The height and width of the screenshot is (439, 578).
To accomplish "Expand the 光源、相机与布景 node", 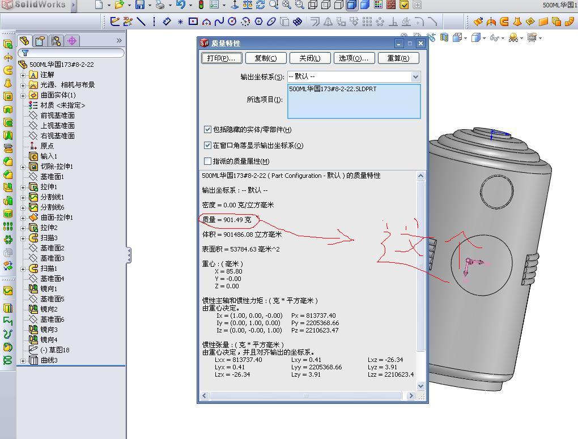I will (x=23, y=86).
